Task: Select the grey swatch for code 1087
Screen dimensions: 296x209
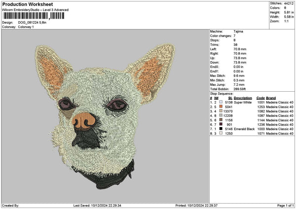Action: 221,115
